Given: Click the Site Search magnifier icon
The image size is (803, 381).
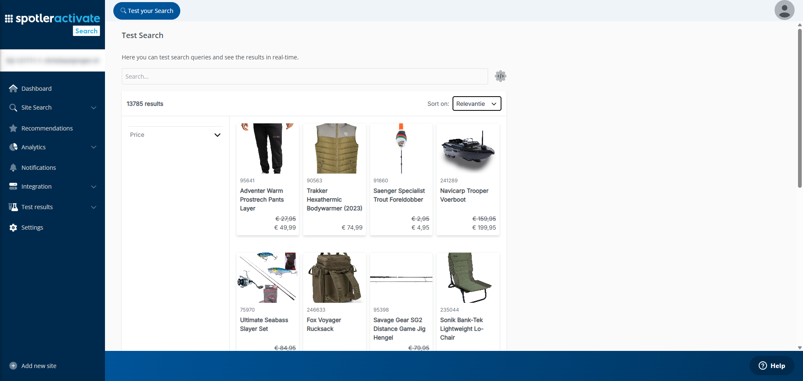Looking at the screenshot, I should click(13, 107).
